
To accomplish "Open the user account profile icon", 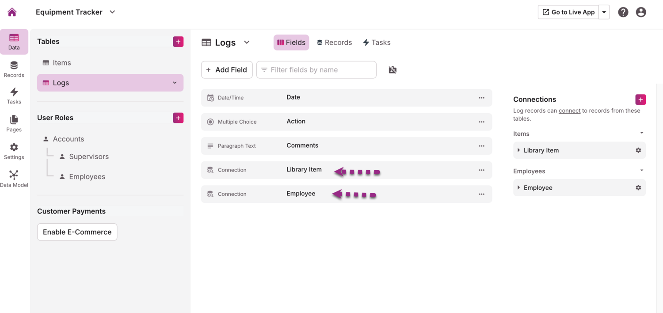I will tap(641, 12).
